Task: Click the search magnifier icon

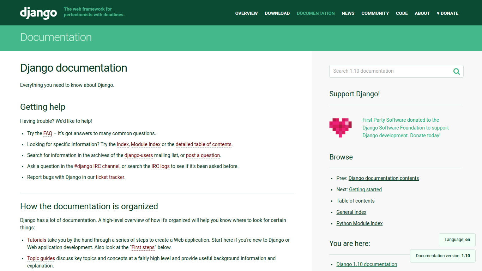Action: [x=457, y=71]
